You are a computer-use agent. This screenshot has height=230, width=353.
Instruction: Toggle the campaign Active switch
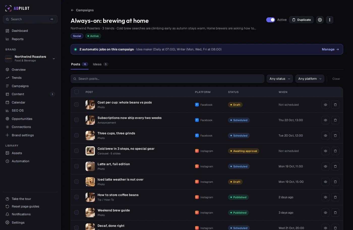(x=271, y=20)
